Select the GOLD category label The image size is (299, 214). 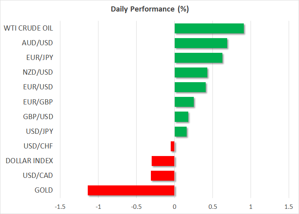point(44,190)
